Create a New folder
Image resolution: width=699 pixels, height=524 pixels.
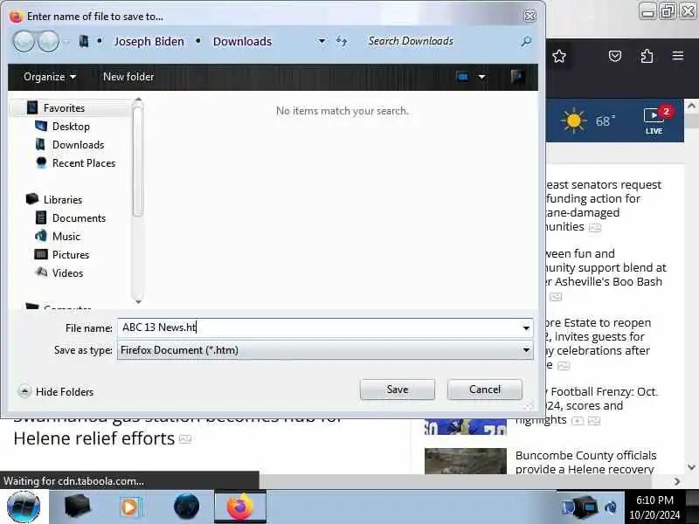[x=128, y=77]
